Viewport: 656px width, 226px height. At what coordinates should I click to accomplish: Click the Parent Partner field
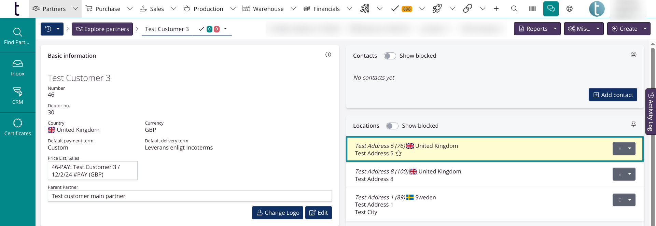190,196
